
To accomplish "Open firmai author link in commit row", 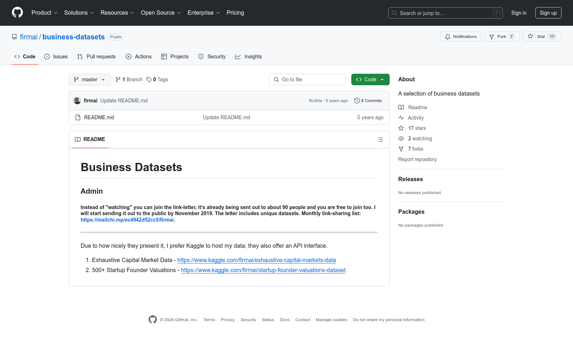I will pos(91,101).
